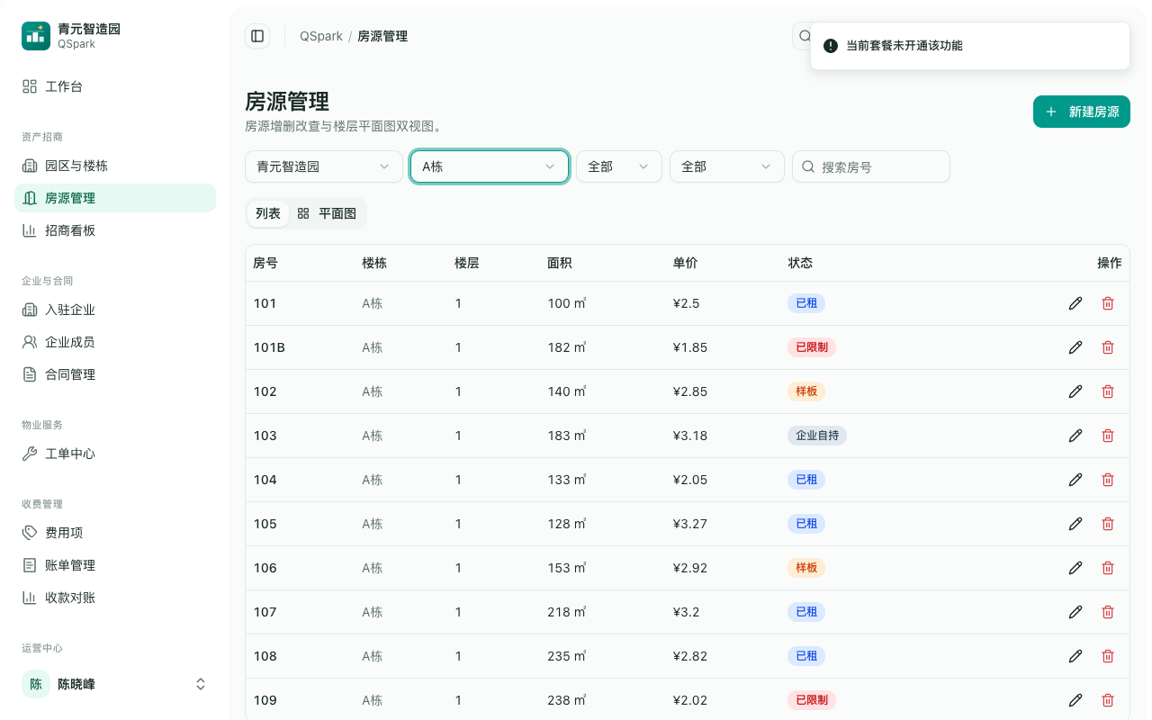Click the 已限制 status badge for room 101B
This screenshot has height=720, width=1152.
[812, 347]
